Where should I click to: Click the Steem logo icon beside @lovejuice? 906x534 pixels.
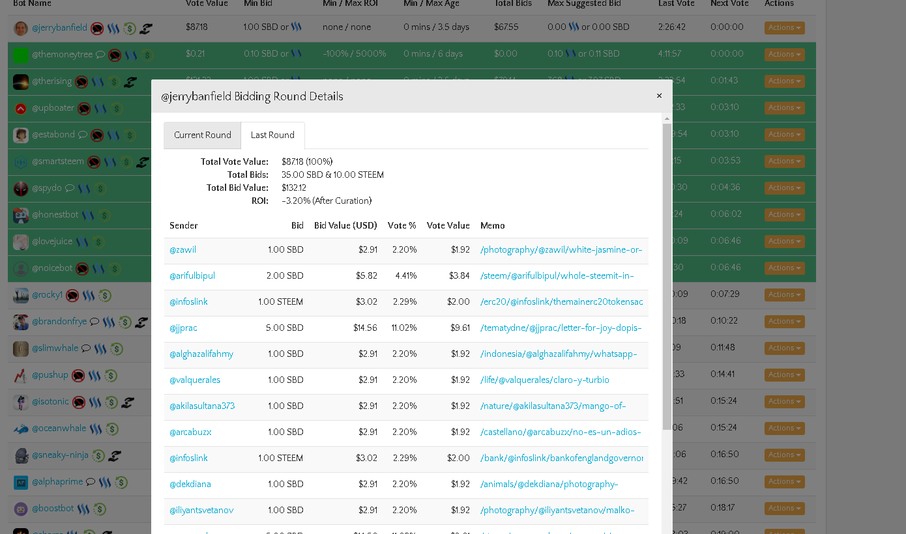click(82, 242)
